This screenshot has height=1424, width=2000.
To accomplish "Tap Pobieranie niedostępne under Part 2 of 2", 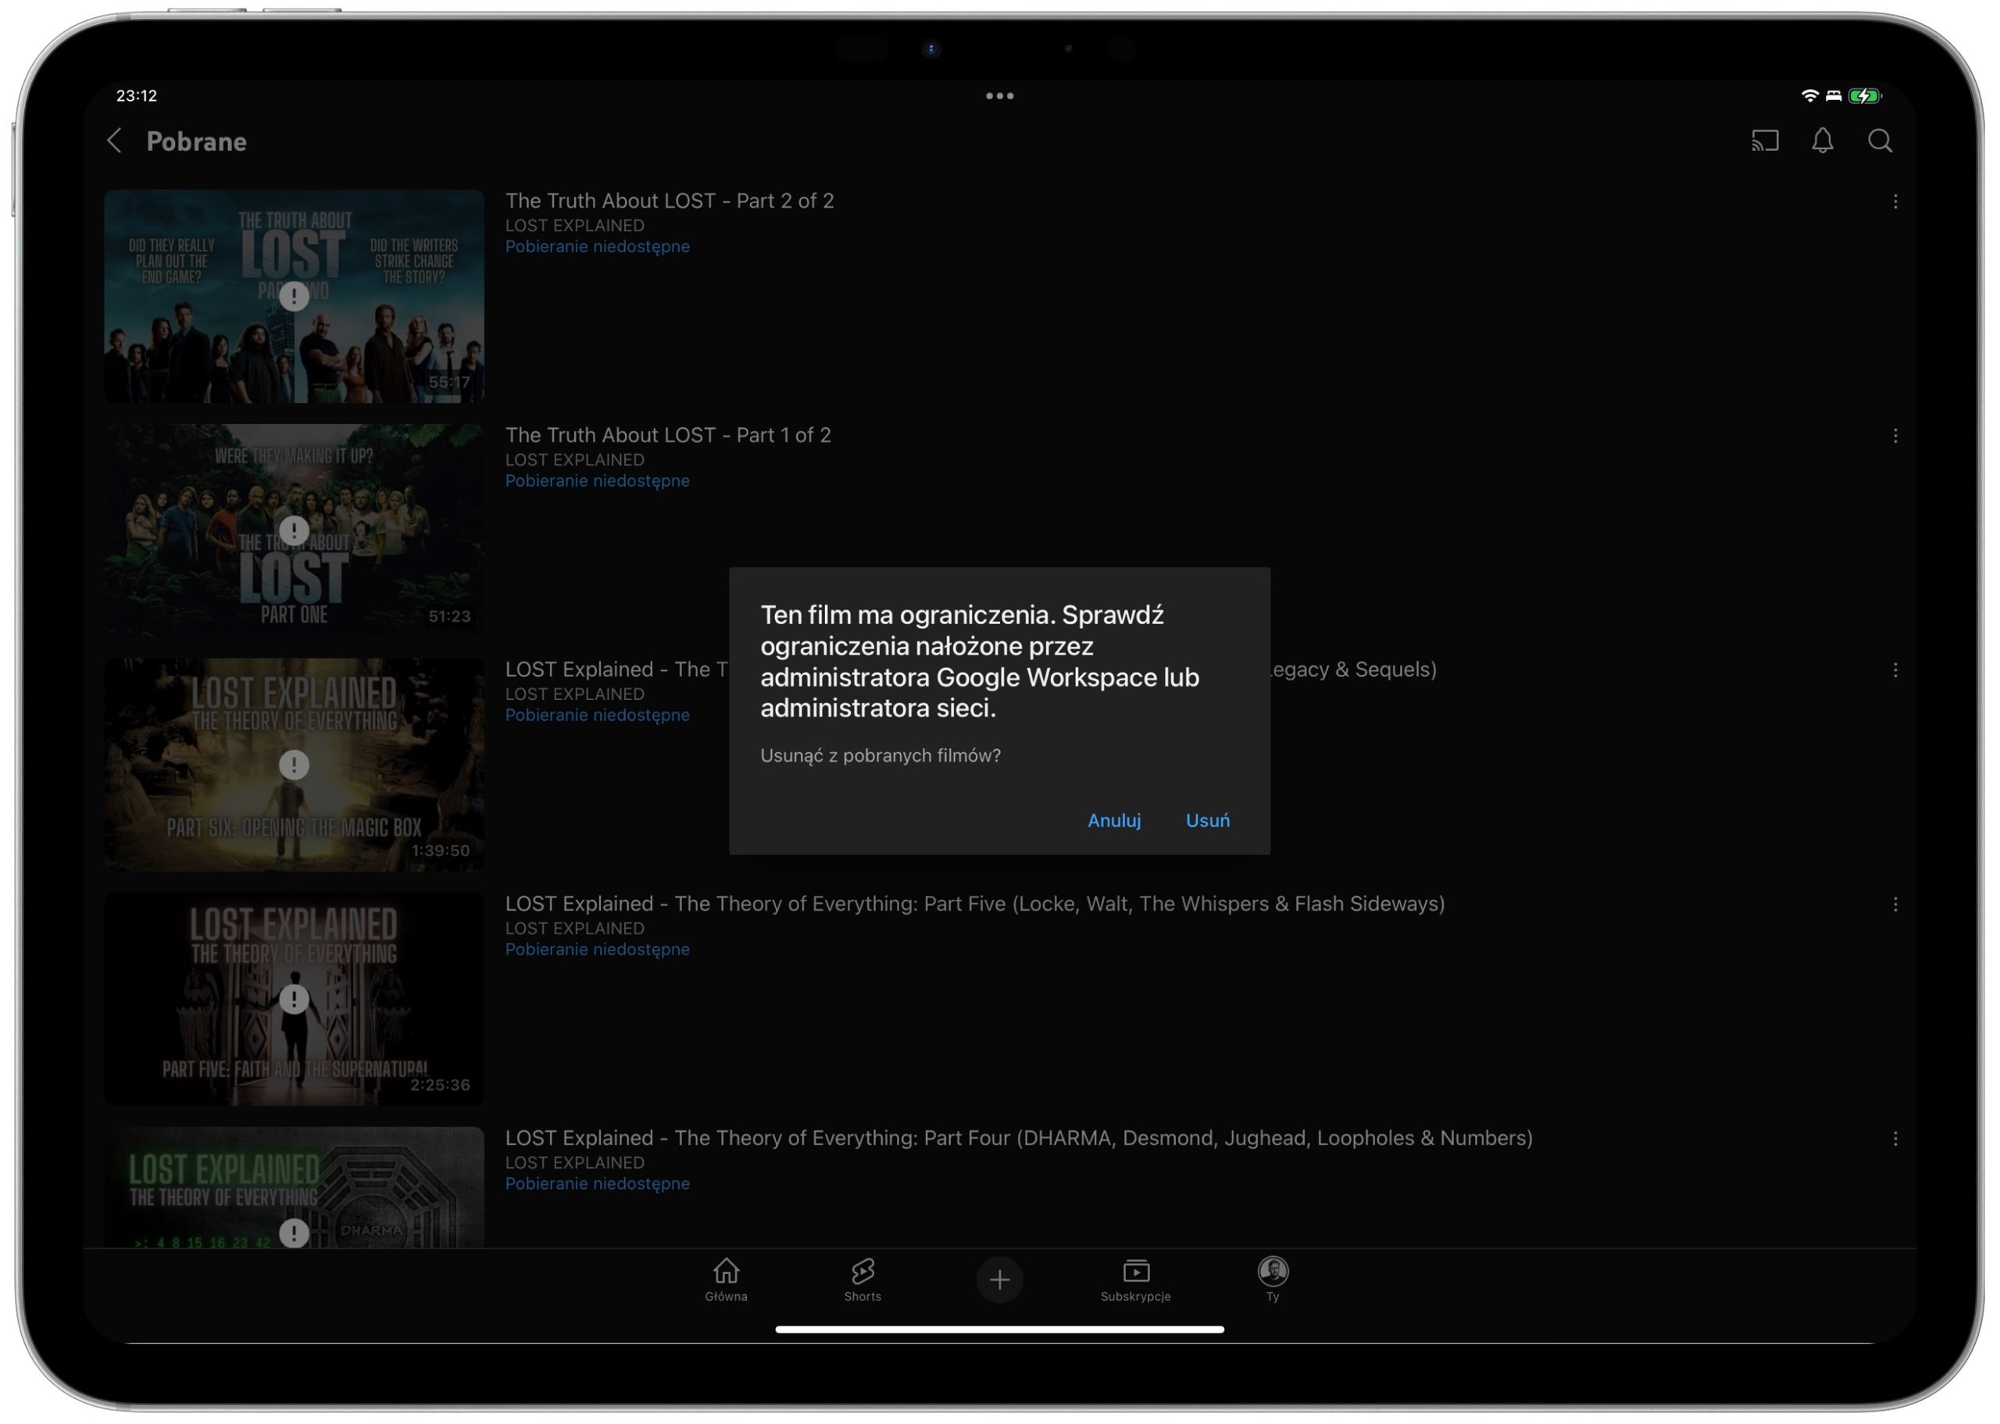I will 597,246.
